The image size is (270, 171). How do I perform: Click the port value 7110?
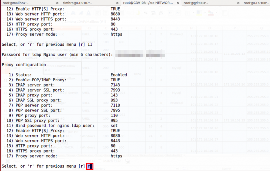[115, 105]
